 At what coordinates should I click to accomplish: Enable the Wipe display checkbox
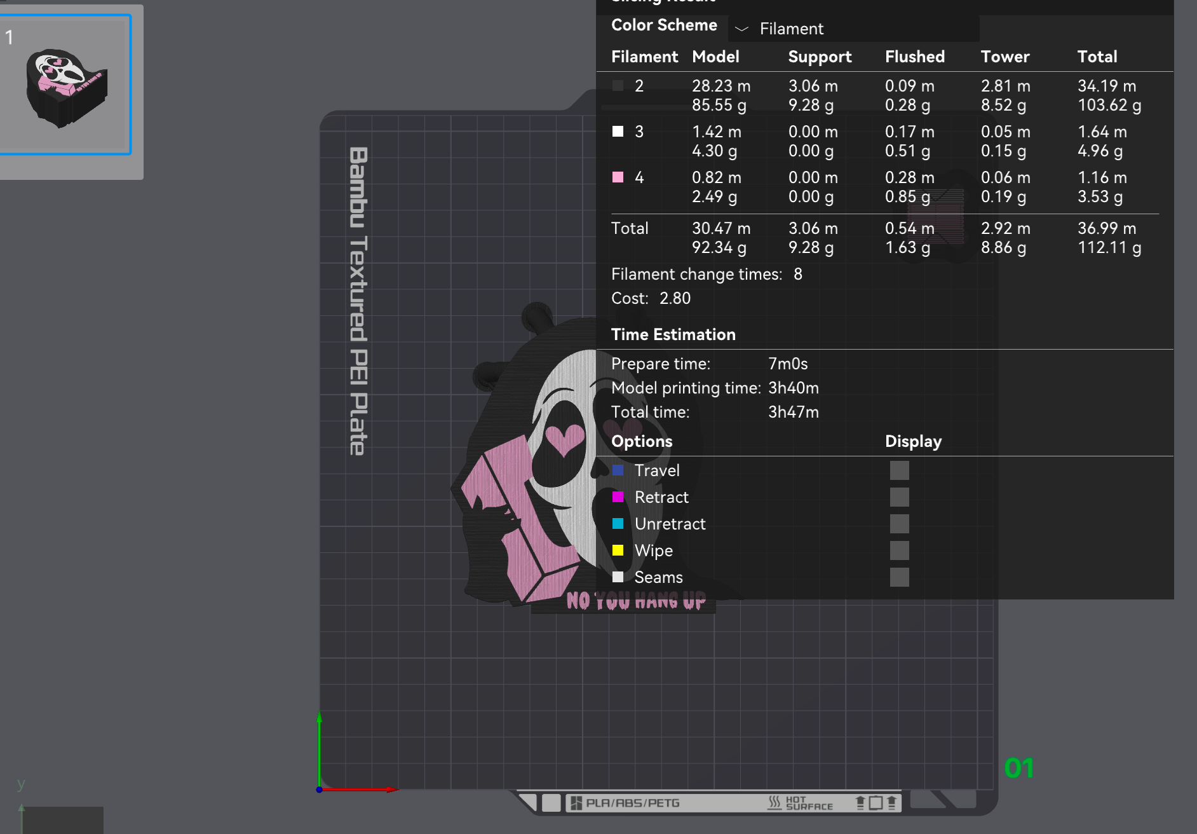point(899,550)
